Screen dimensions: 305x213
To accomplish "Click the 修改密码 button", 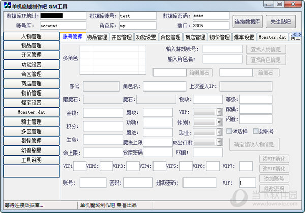I will click(274, 188).
